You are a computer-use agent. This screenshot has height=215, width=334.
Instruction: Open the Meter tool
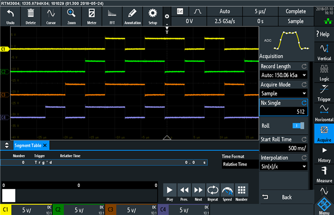[x=92, y=16]
